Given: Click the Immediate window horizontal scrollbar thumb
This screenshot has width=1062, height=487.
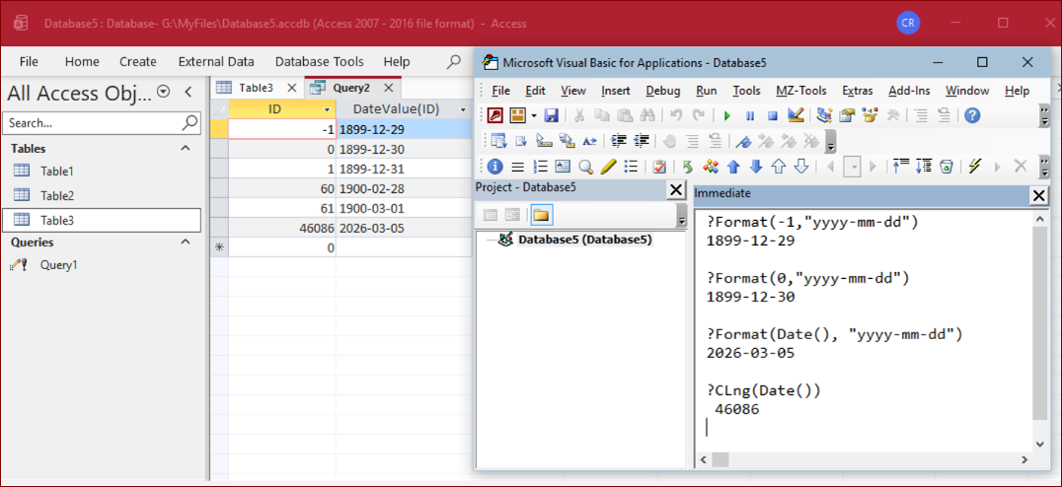Looking at the screenshot, I should pos(720,459).
